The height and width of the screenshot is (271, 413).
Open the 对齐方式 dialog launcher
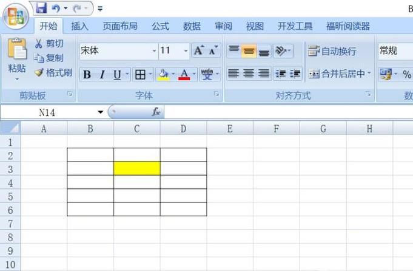368,94
